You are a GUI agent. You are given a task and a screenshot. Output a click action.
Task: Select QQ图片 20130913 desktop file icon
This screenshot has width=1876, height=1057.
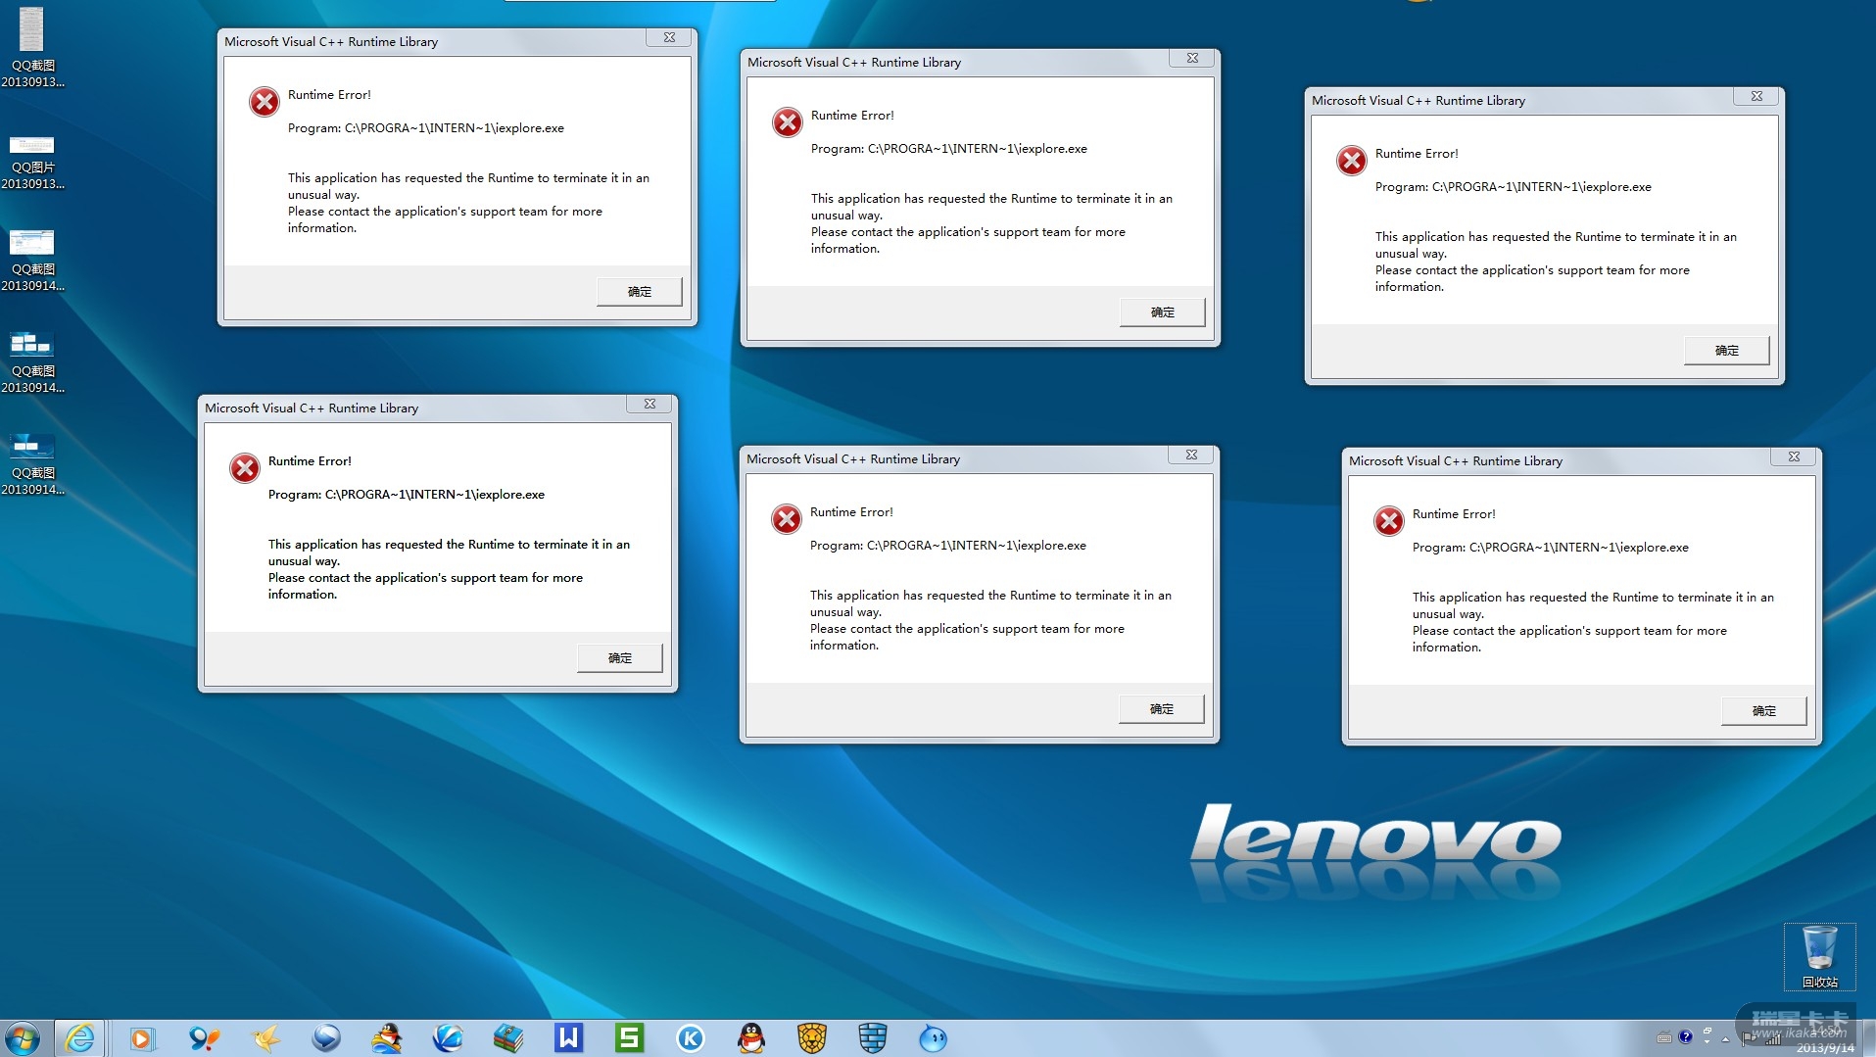click(x=32, y=163)
